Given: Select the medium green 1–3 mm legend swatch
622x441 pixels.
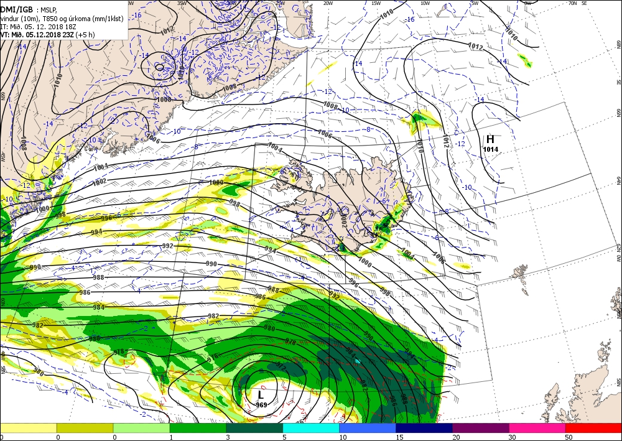Looking at the screenshot, I should [198, 428].
